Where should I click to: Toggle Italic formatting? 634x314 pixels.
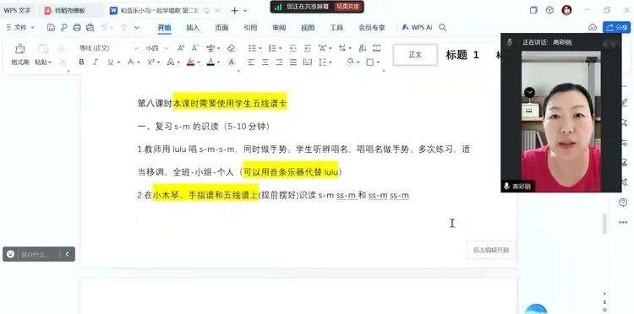(96, 62)
